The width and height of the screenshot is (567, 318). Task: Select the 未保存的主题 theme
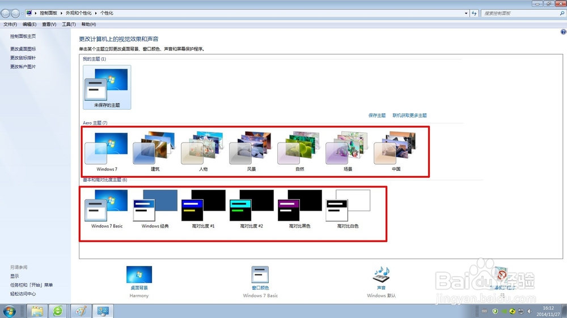(107, 87)
